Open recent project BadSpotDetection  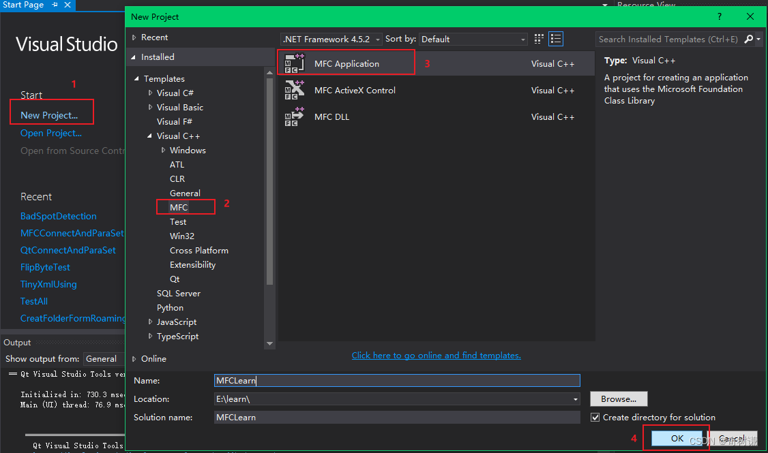coord(58,216)
